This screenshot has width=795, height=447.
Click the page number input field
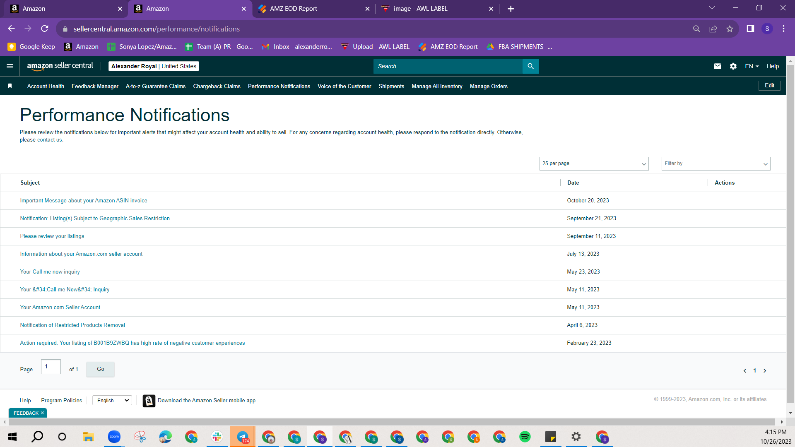click(51, 367)
